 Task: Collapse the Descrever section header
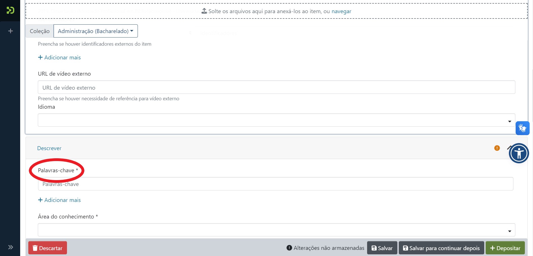click(49, 148)
